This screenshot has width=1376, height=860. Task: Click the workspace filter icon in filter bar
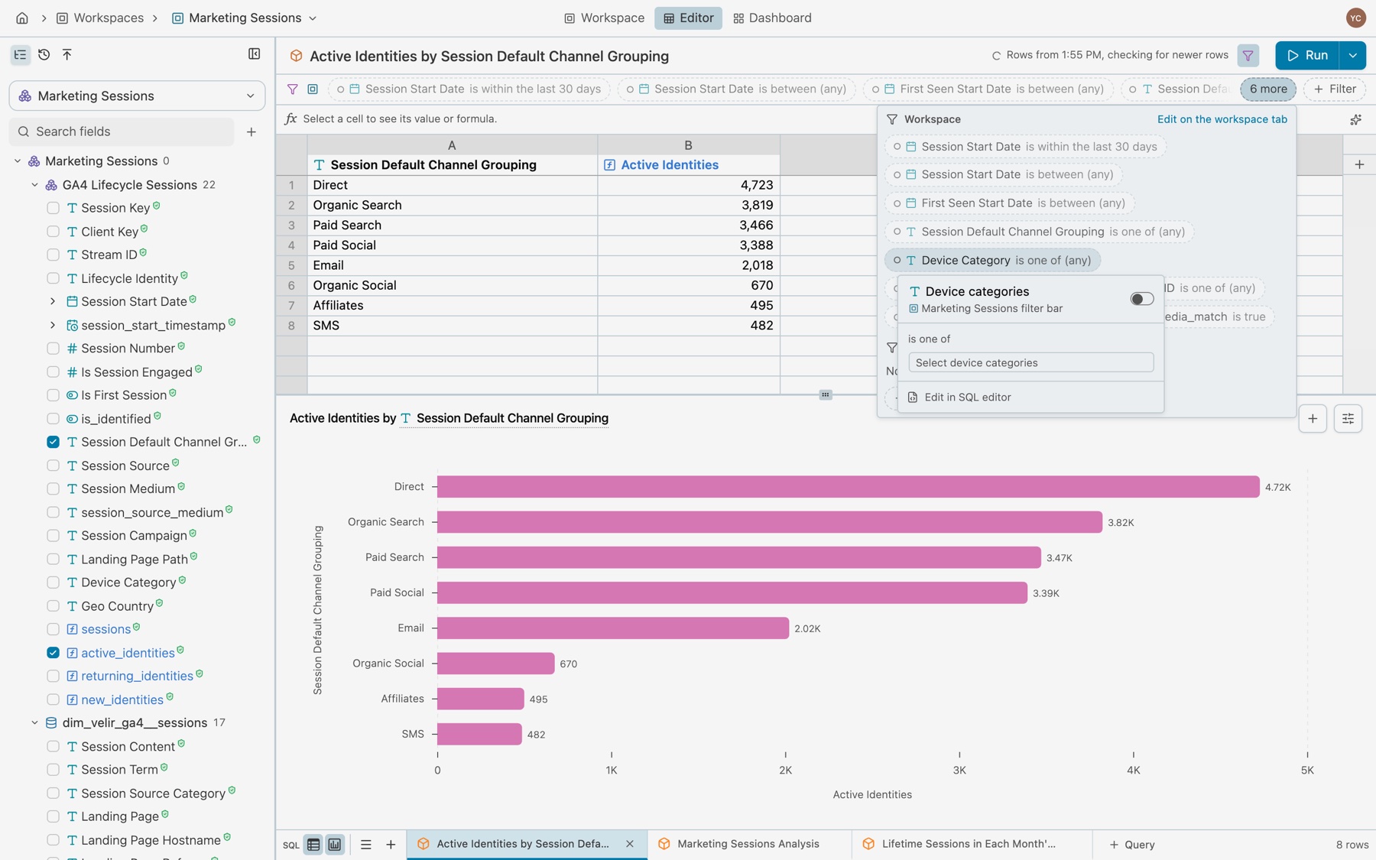point(313,89)
